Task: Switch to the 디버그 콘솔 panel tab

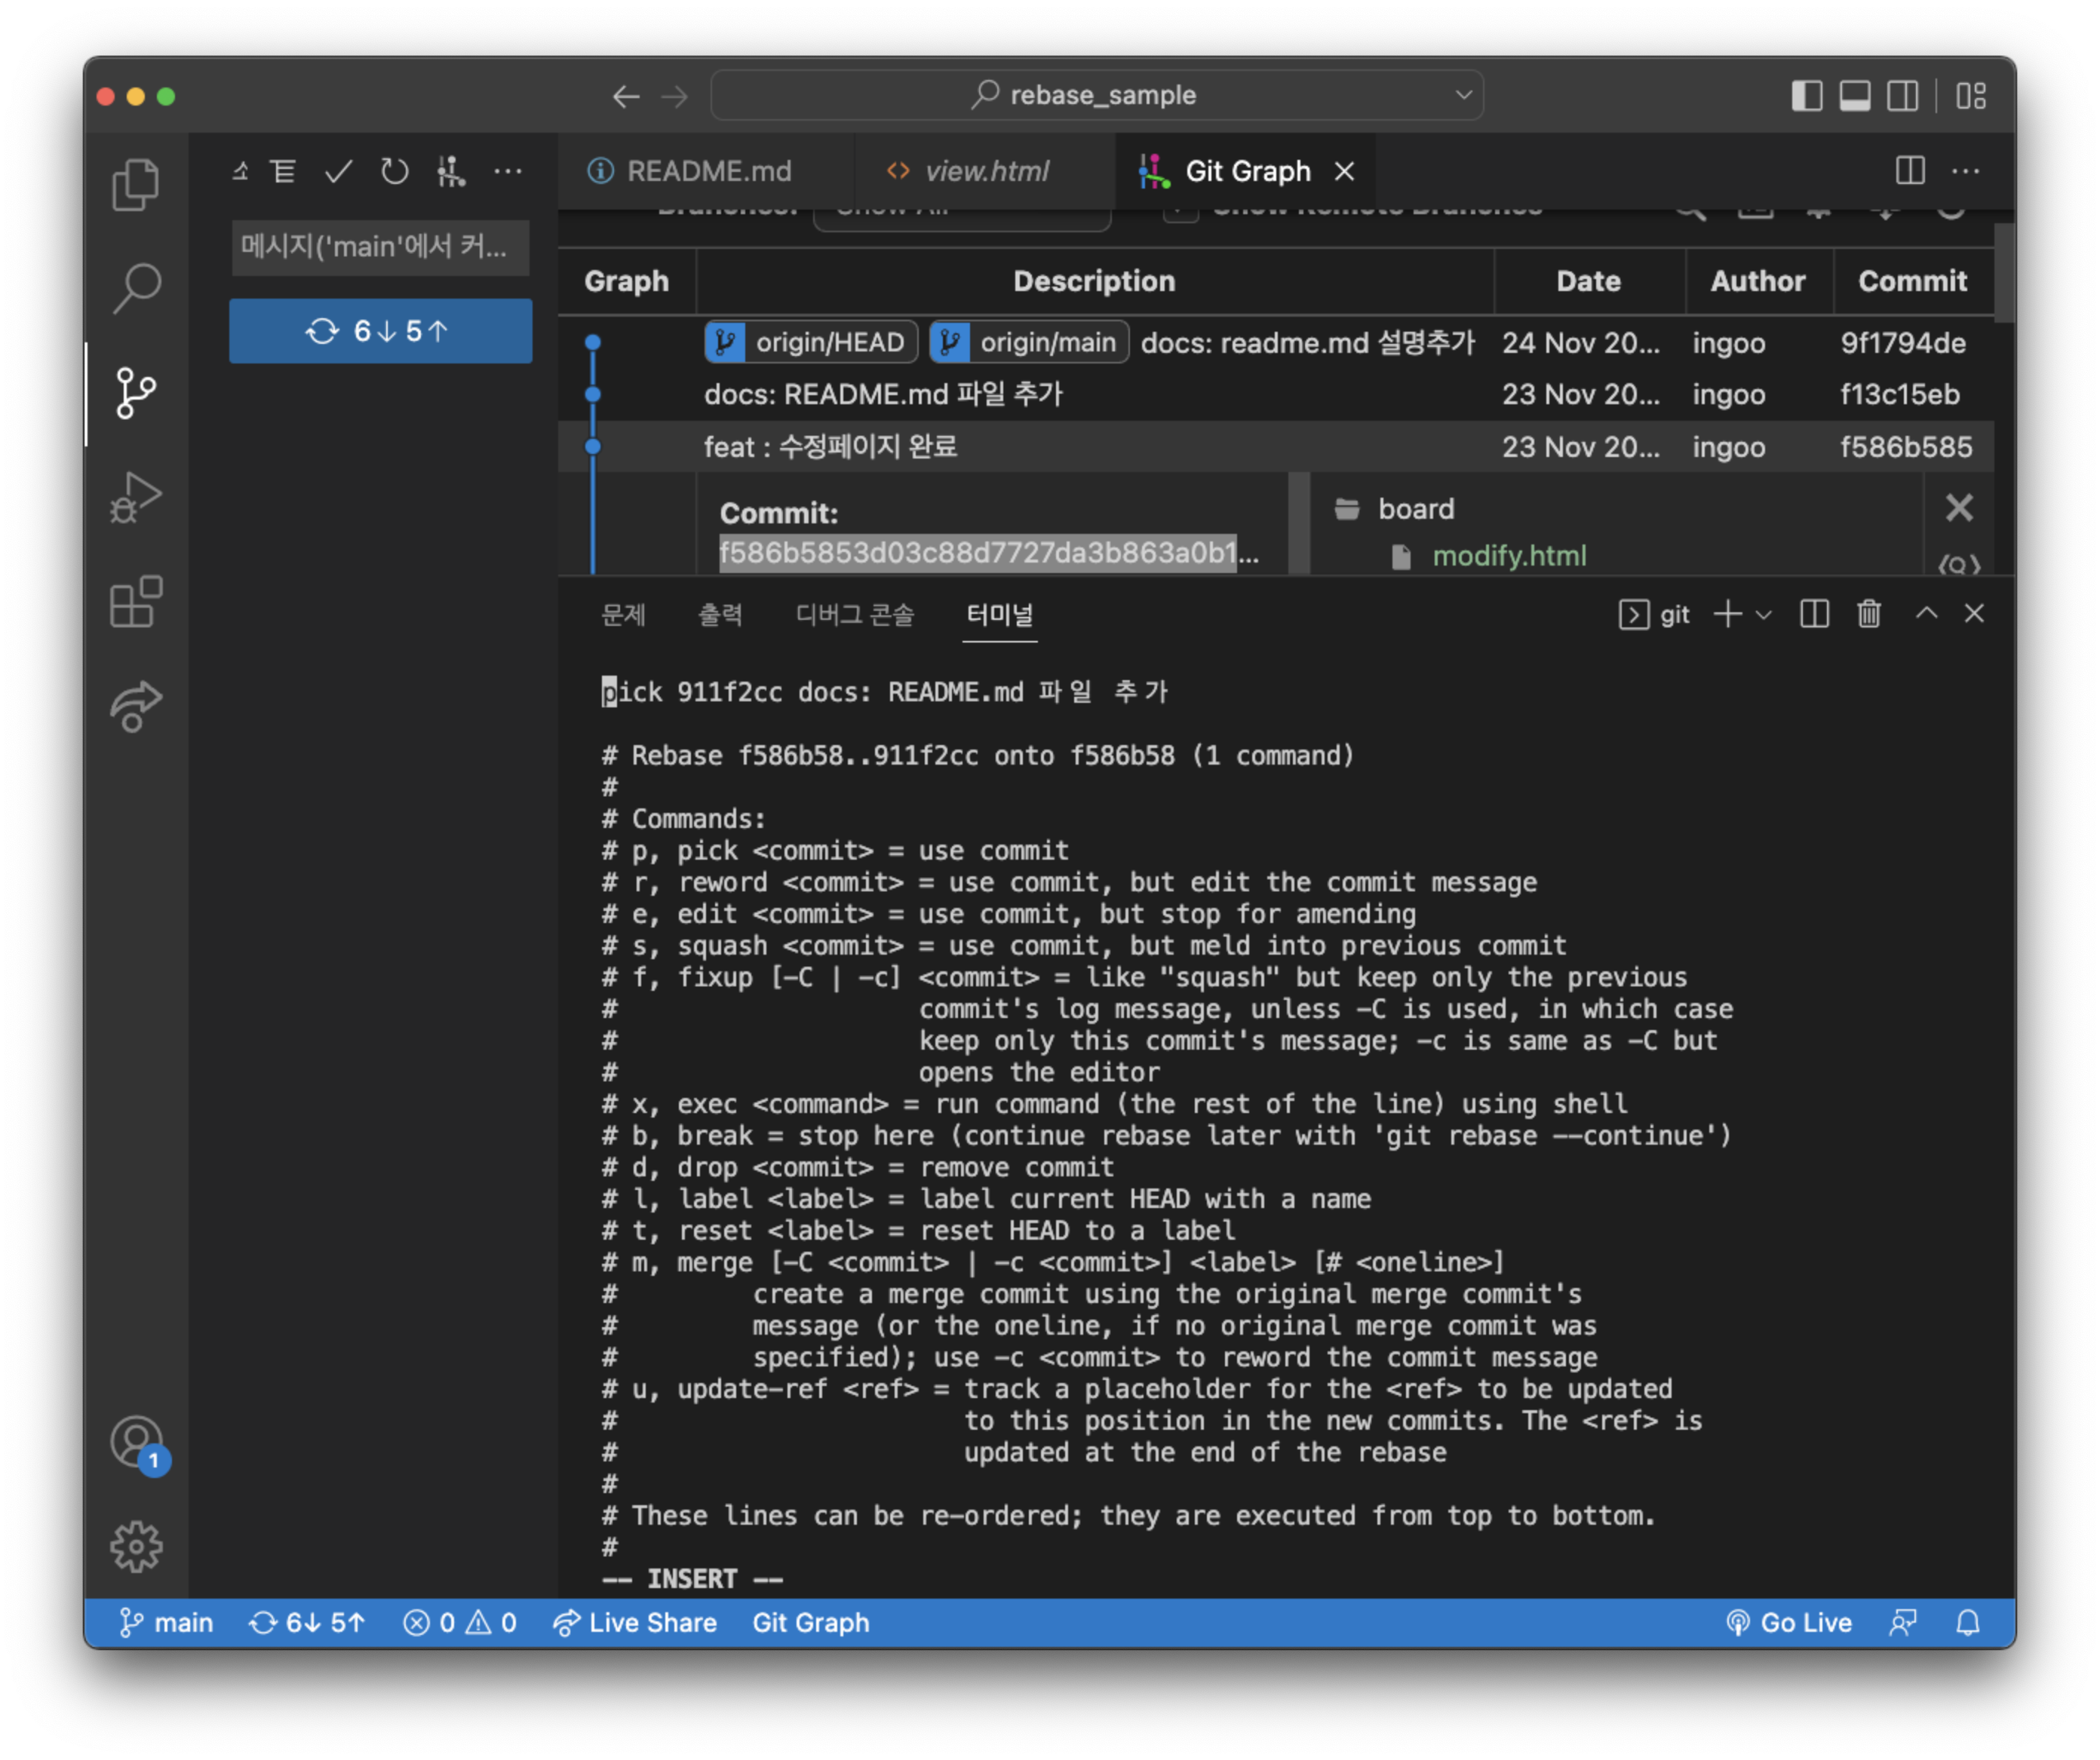Action: pyautogui.click(x=854, y=615)
